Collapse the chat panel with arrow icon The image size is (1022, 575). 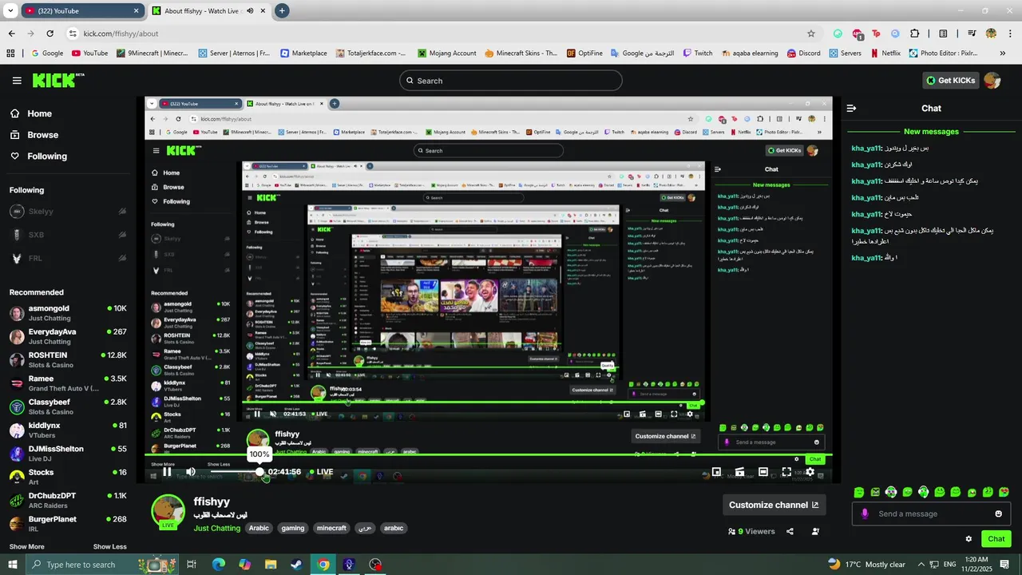[851, 108]
